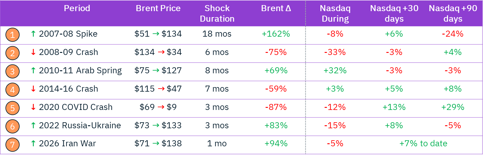Select the orange badge numbered 3
This screenshot has height=155, width=483.
12,71
